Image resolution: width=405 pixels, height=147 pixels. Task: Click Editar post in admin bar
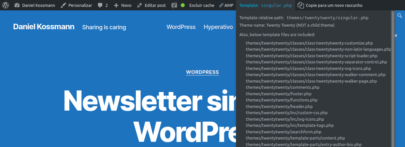(x=152, y=5)
